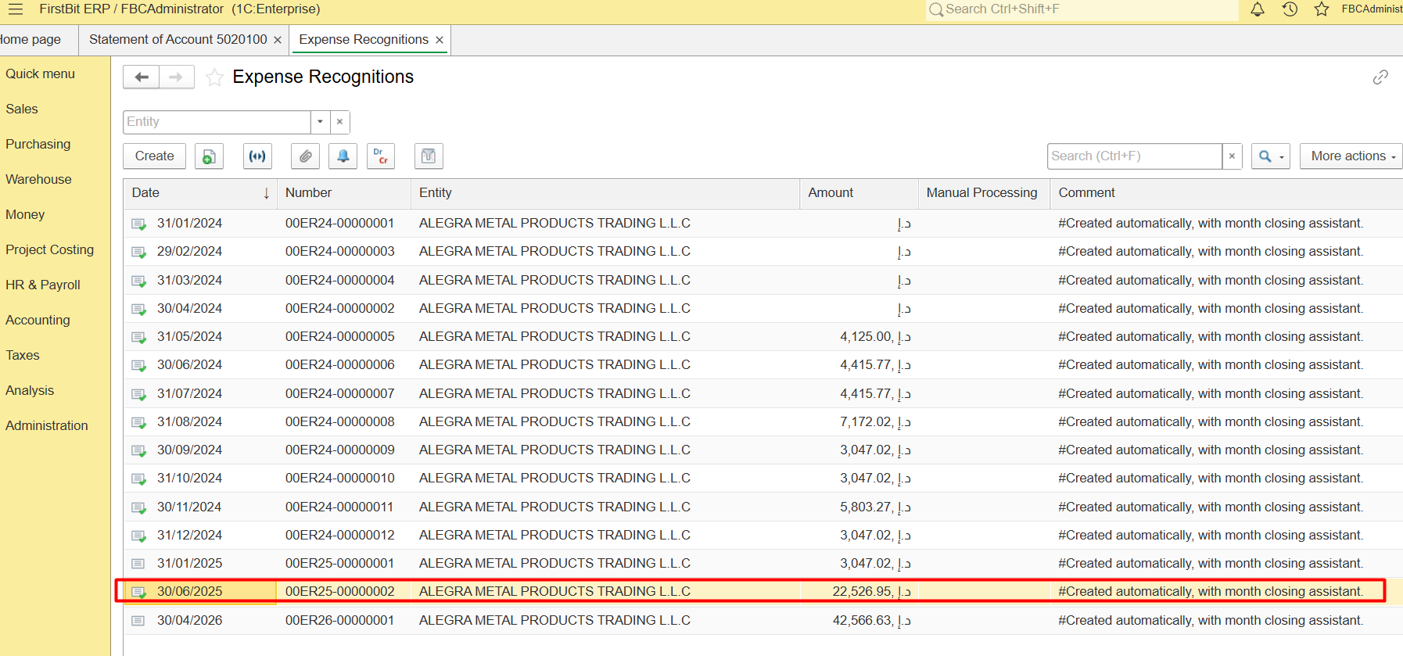The image size is (1403, 656).
Task: Open the hamburger main menu icon
Action: click(15, 9)
